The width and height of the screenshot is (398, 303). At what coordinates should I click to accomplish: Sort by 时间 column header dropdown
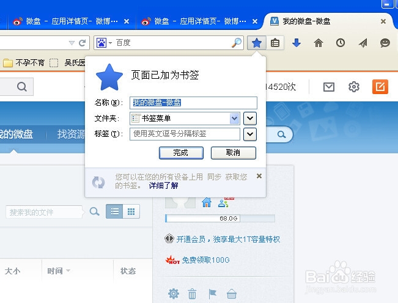pos(59,271)
